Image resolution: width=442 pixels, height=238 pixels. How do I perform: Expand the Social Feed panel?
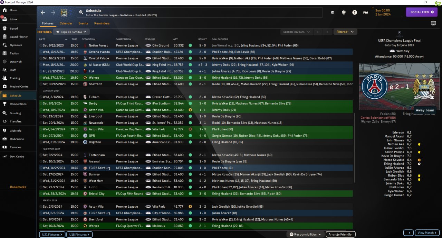point(422,12)
